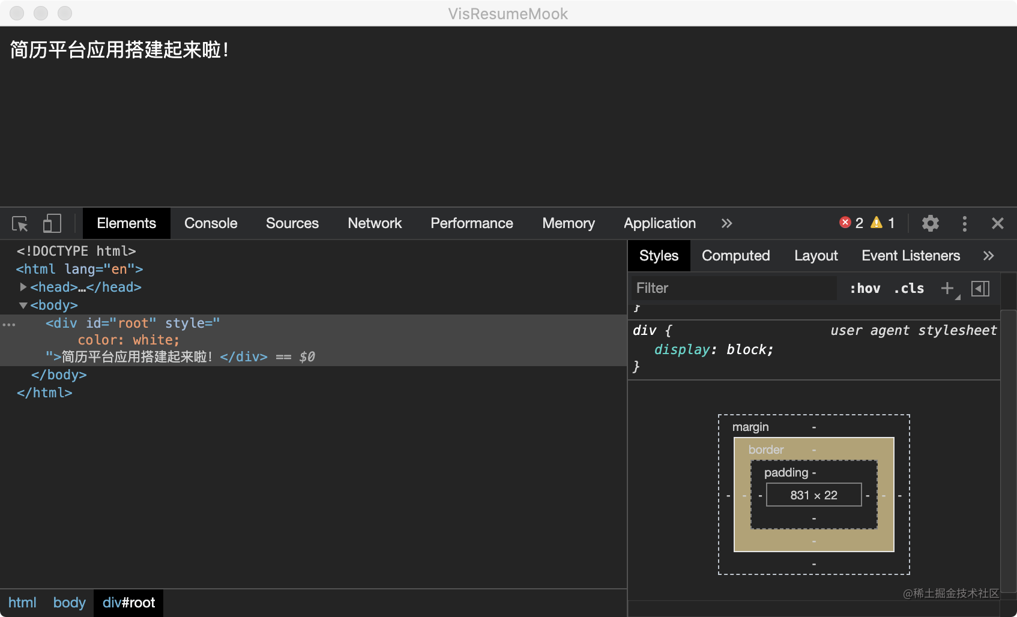Viewport: 1017px width, 617px height.
Task: Click the red error count icon
Action: [845, 223]
